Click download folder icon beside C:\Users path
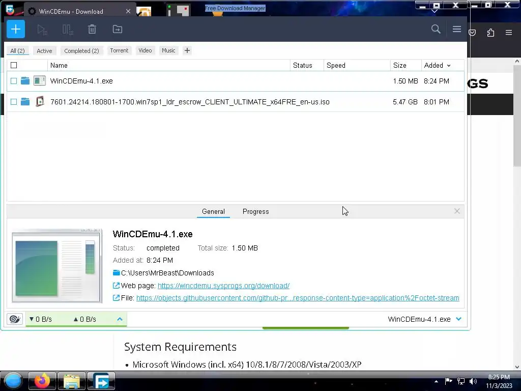 [117, 273]
